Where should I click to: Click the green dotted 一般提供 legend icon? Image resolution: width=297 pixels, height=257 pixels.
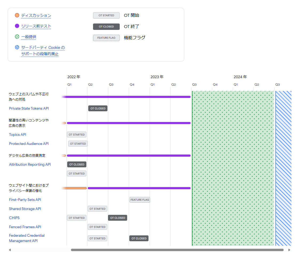click(17, 37)
